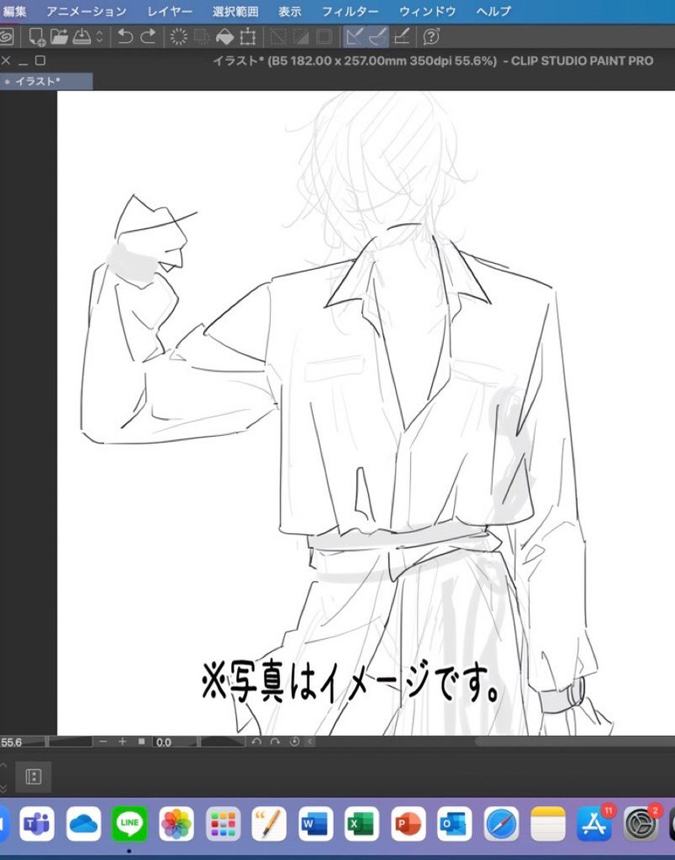Screen dimensions: 675x860
Task: Open the フィルター menu
Action: (x=350, y=11)
